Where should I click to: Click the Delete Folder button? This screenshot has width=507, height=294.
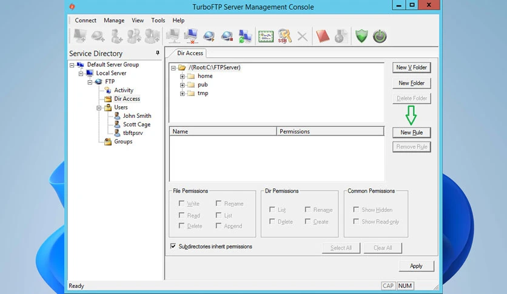click(412, 98)
